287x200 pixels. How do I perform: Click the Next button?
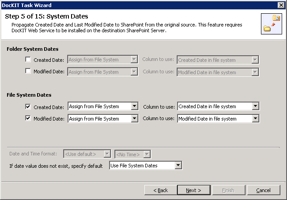pyautogui.click(x=193, y=190)
